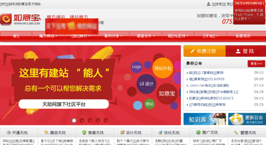266x145 pixels.
Task: Switch to the 稳定无忧 tab
Action: pos(57,132)
